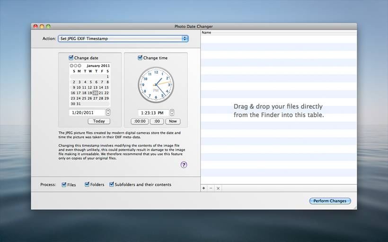Click the window resize grip corner
The height and width of the screenshot is (242, 388).
click(x=355, y=207)
